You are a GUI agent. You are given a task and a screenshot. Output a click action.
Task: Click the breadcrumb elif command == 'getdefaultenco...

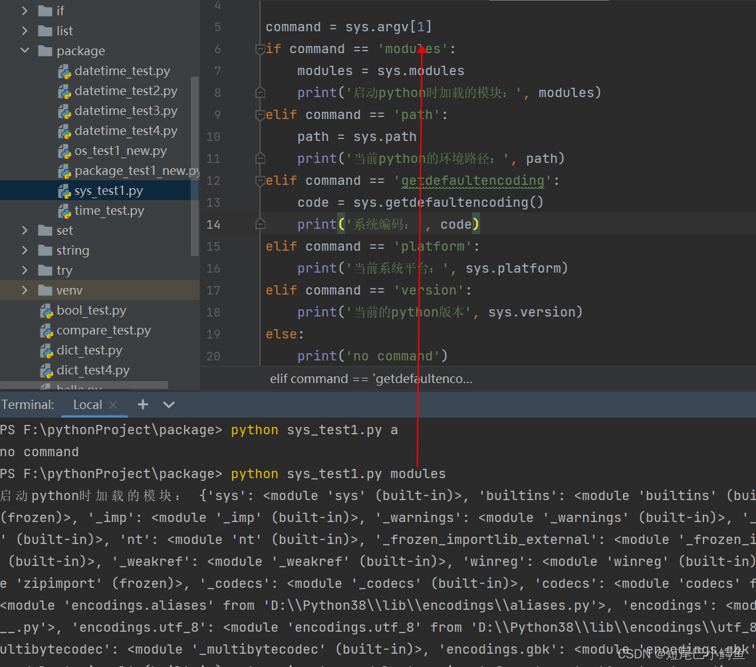point(371,379)
